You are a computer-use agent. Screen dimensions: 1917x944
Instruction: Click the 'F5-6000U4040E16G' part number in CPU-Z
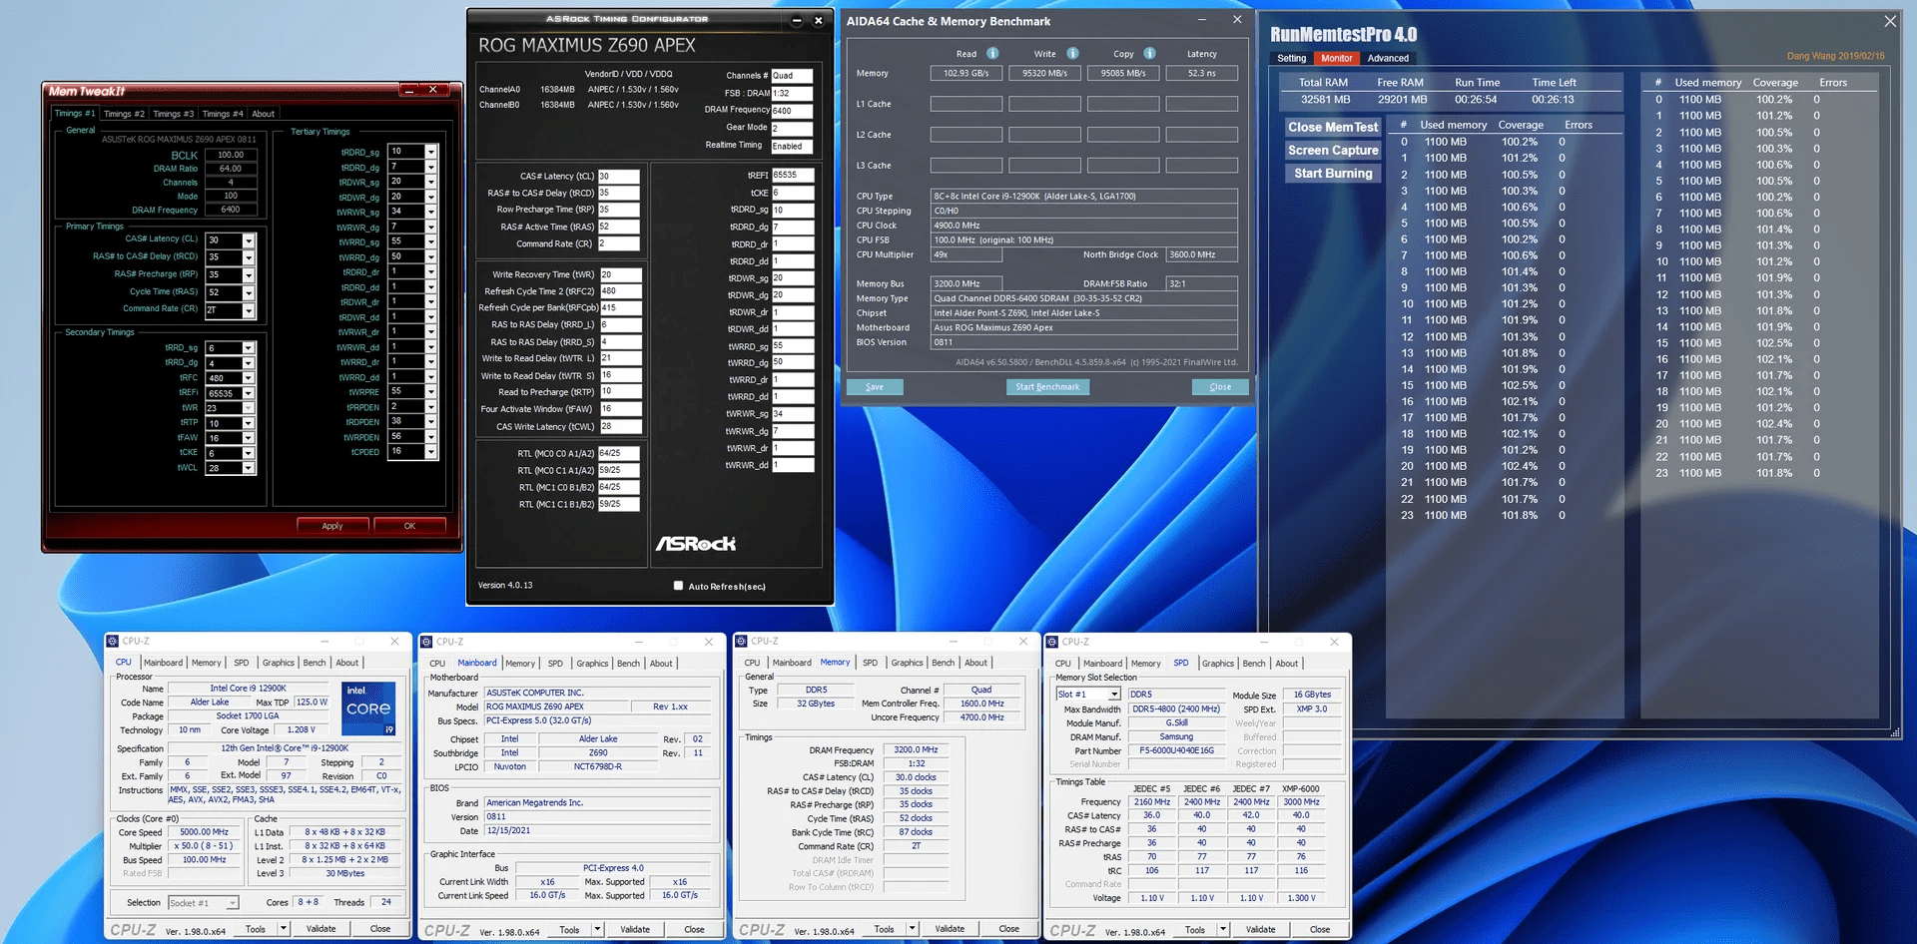tap(1176, 750)
